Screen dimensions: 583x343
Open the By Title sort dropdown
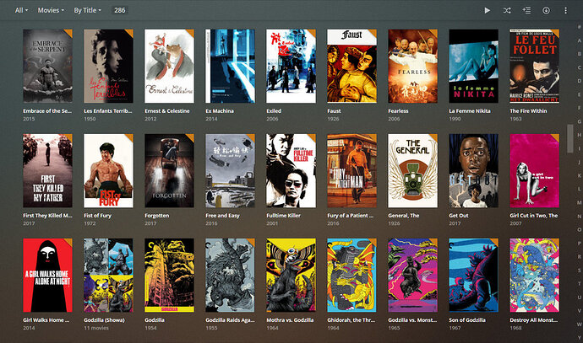coord(87,10)
